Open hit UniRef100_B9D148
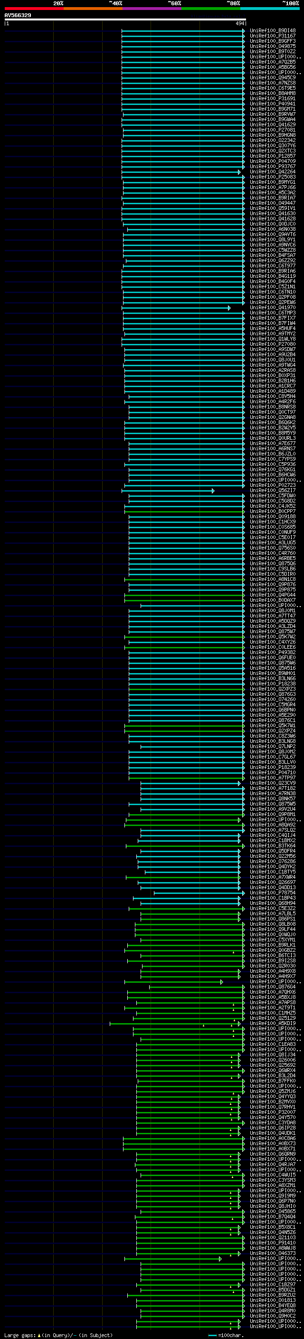304x1339 pixels. pos(273,31)
